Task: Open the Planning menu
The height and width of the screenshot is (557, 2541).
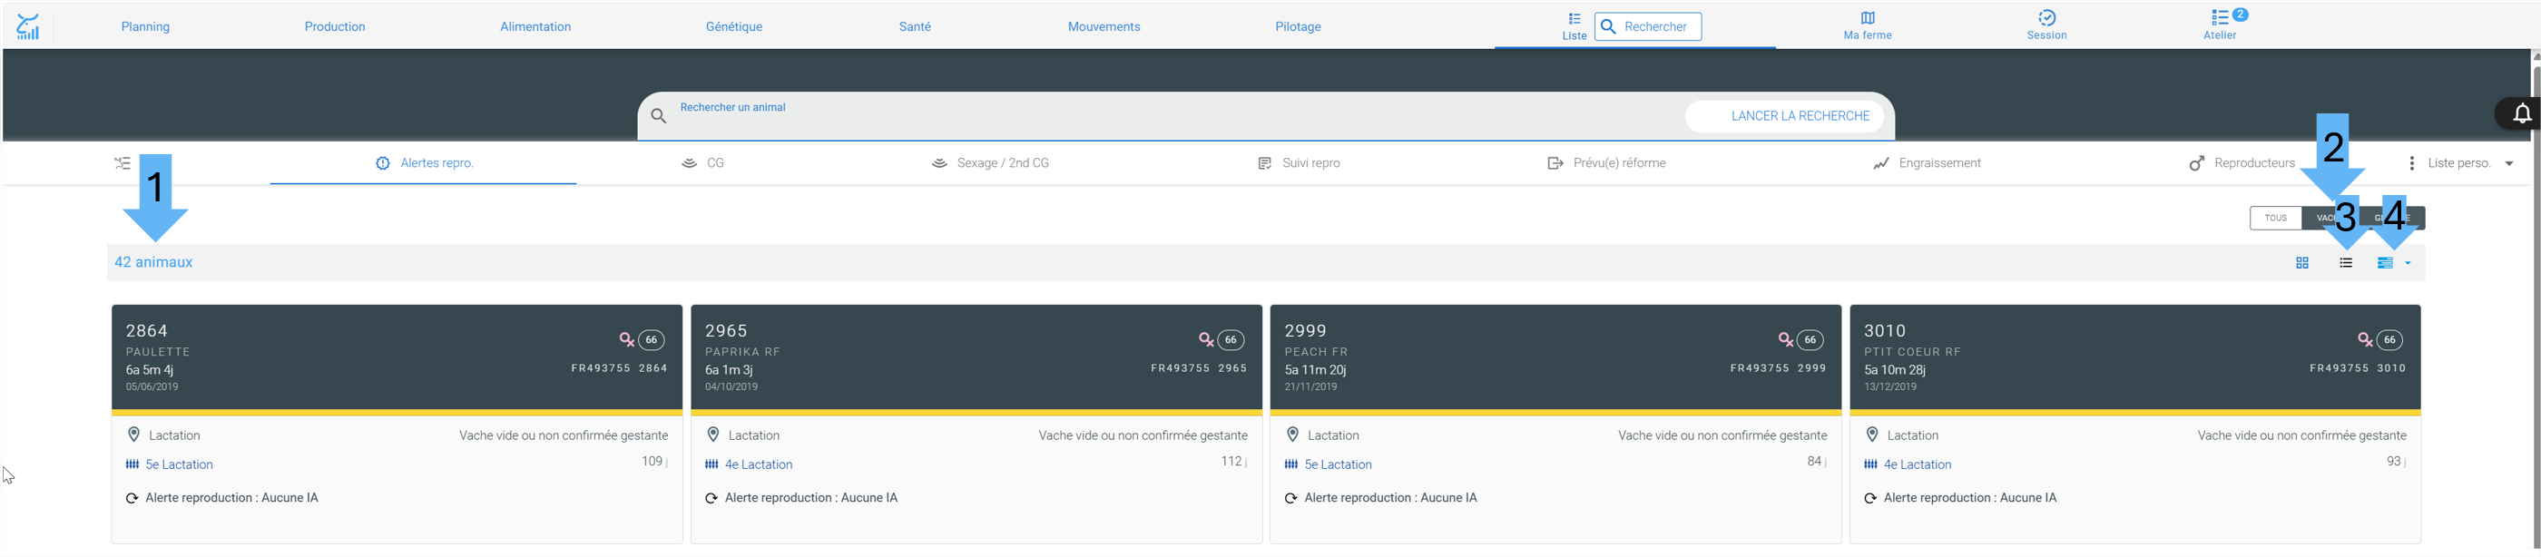Action: coord(145,26)
